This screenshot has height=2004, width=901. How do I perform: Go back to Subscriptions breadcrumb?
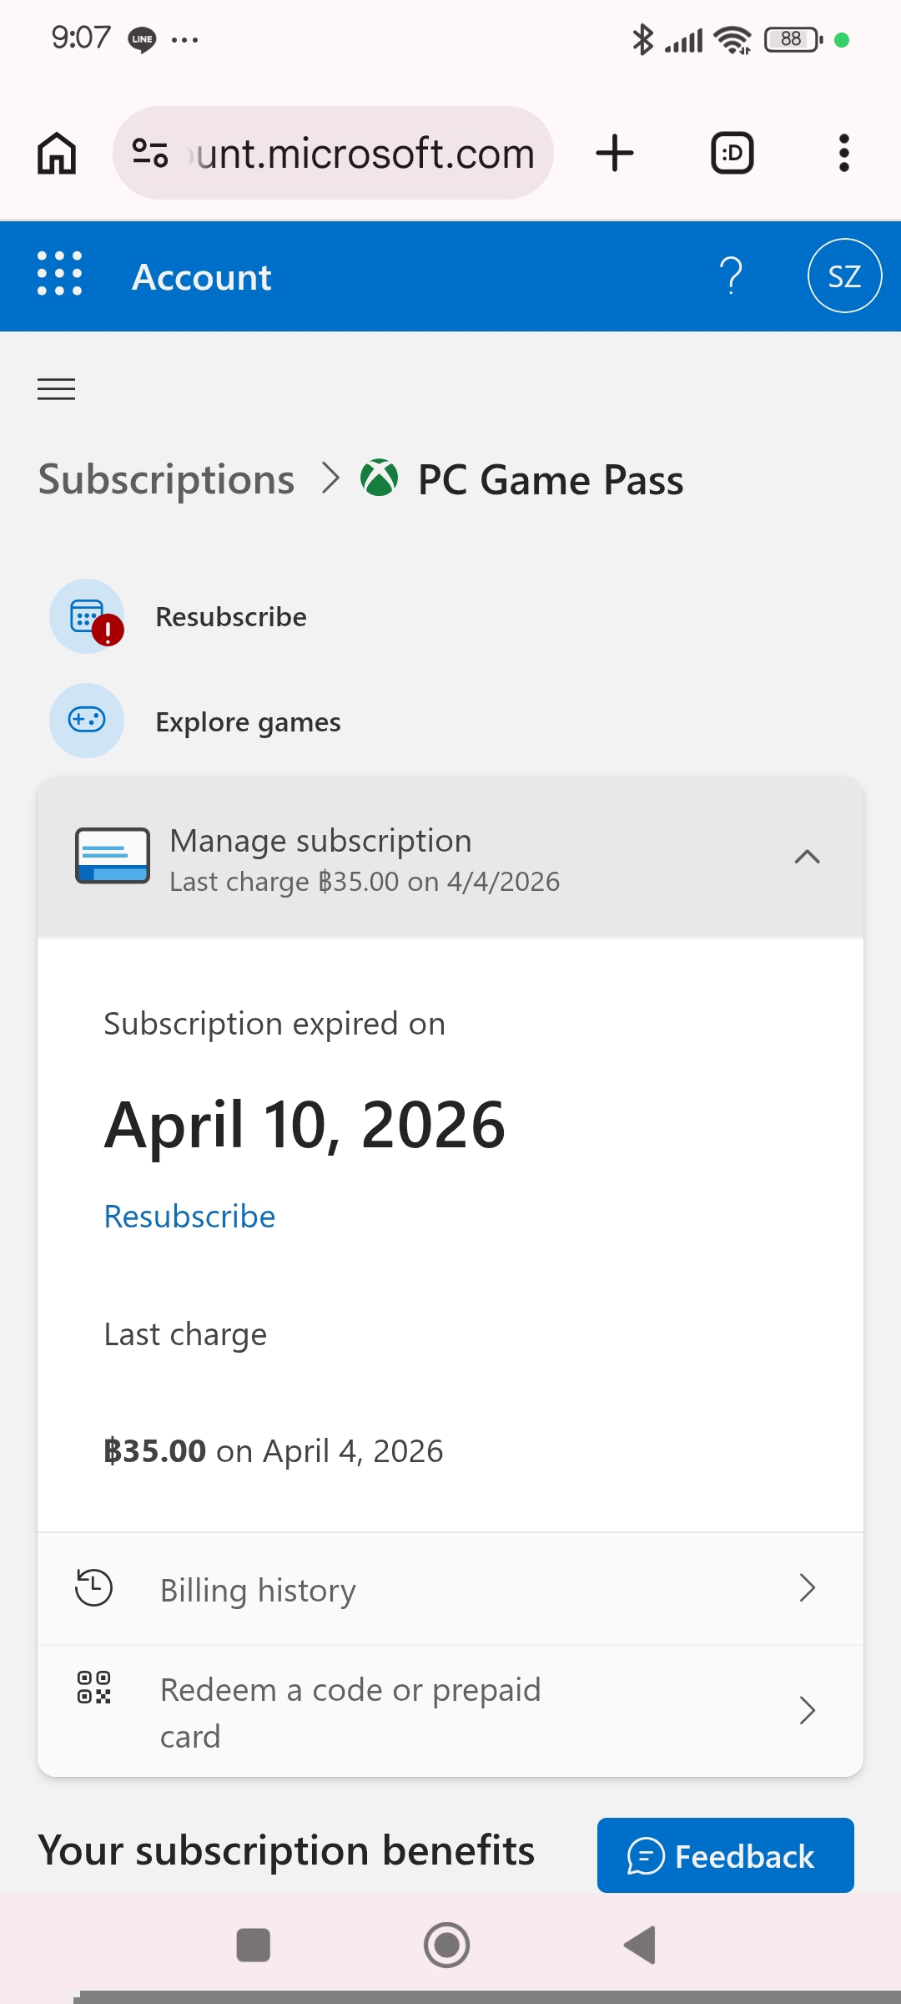click(166, 480)
